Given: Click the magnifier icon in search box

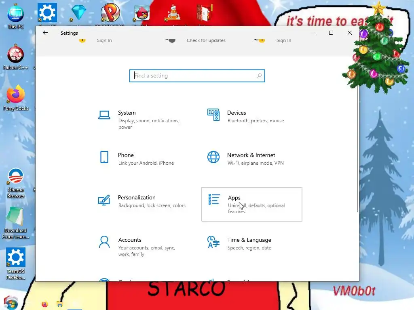Looking at the screenshot, I should click(x=259, y=76).
